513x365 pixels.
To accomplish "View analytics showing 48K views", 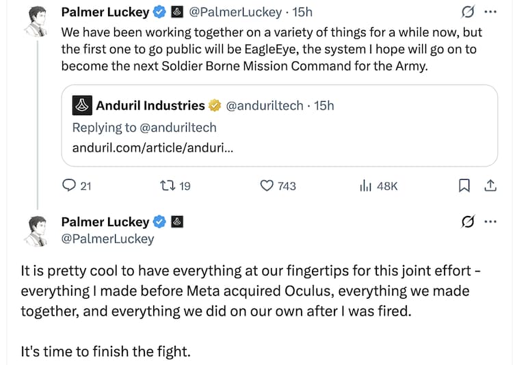I will point(365,185).
